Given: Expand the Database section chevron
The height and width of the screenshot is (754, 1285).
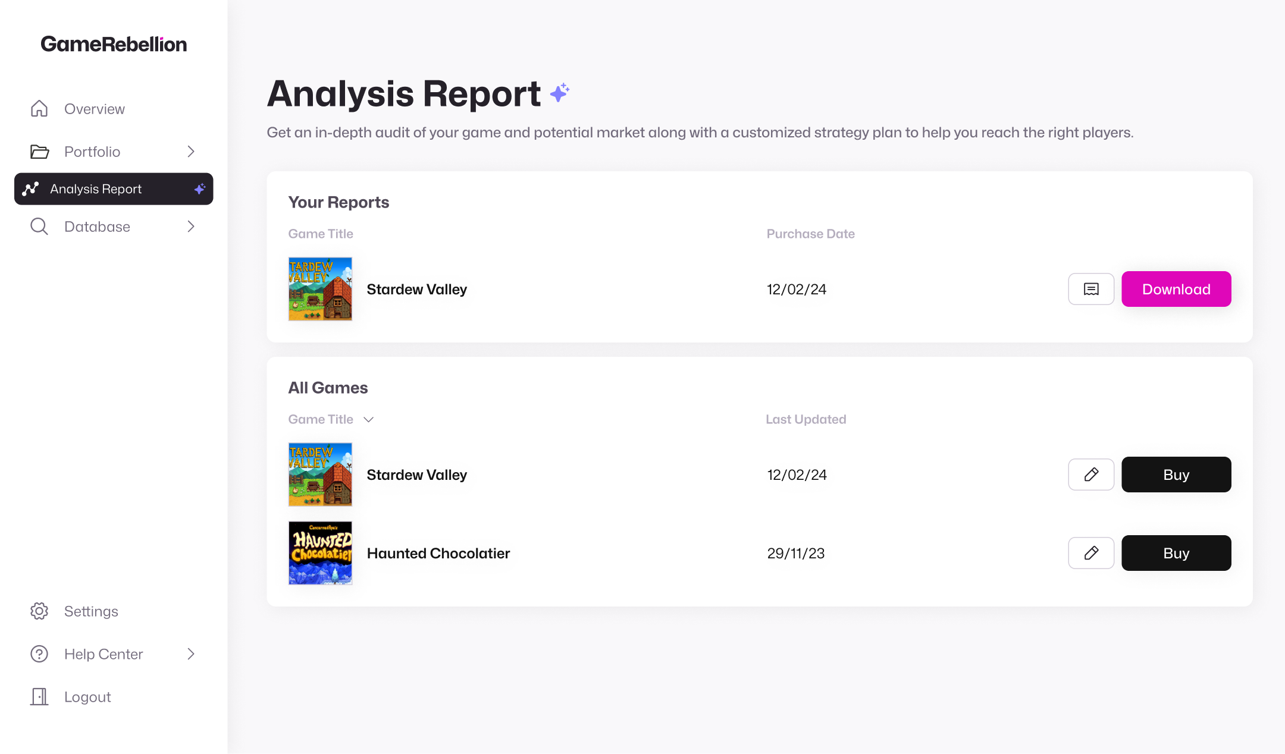Looking at the screenshot, I should point(190,226).
